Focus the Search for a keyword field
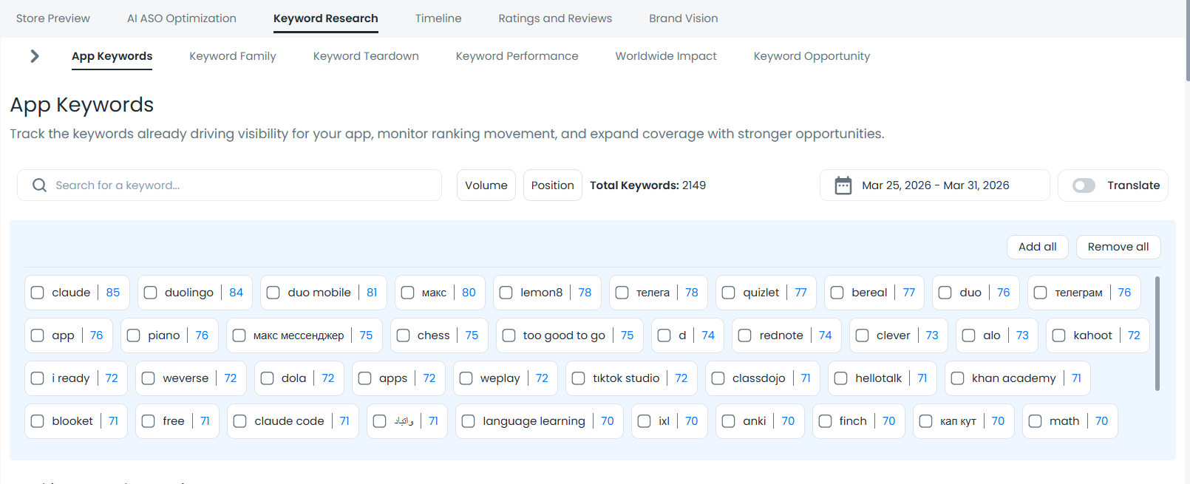Image resolution: width=1190 pixels, height=484 pixels. coord(229,185)
